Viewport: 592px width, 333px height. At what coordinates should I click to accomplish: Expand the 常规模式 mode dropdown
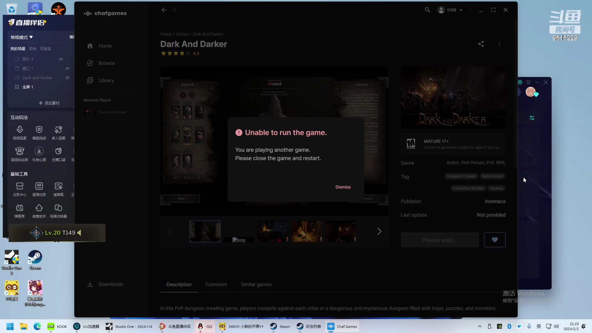point(22,37)
